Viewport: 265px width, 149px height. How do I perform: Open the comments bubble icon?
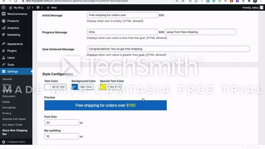38,7
